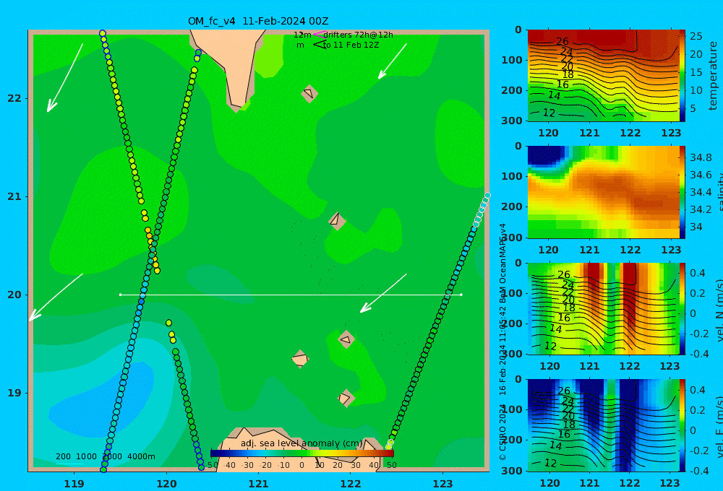Click the east endpoint of the white 20N section line
This screenshot has width=723, height=491.
(461, 295)
